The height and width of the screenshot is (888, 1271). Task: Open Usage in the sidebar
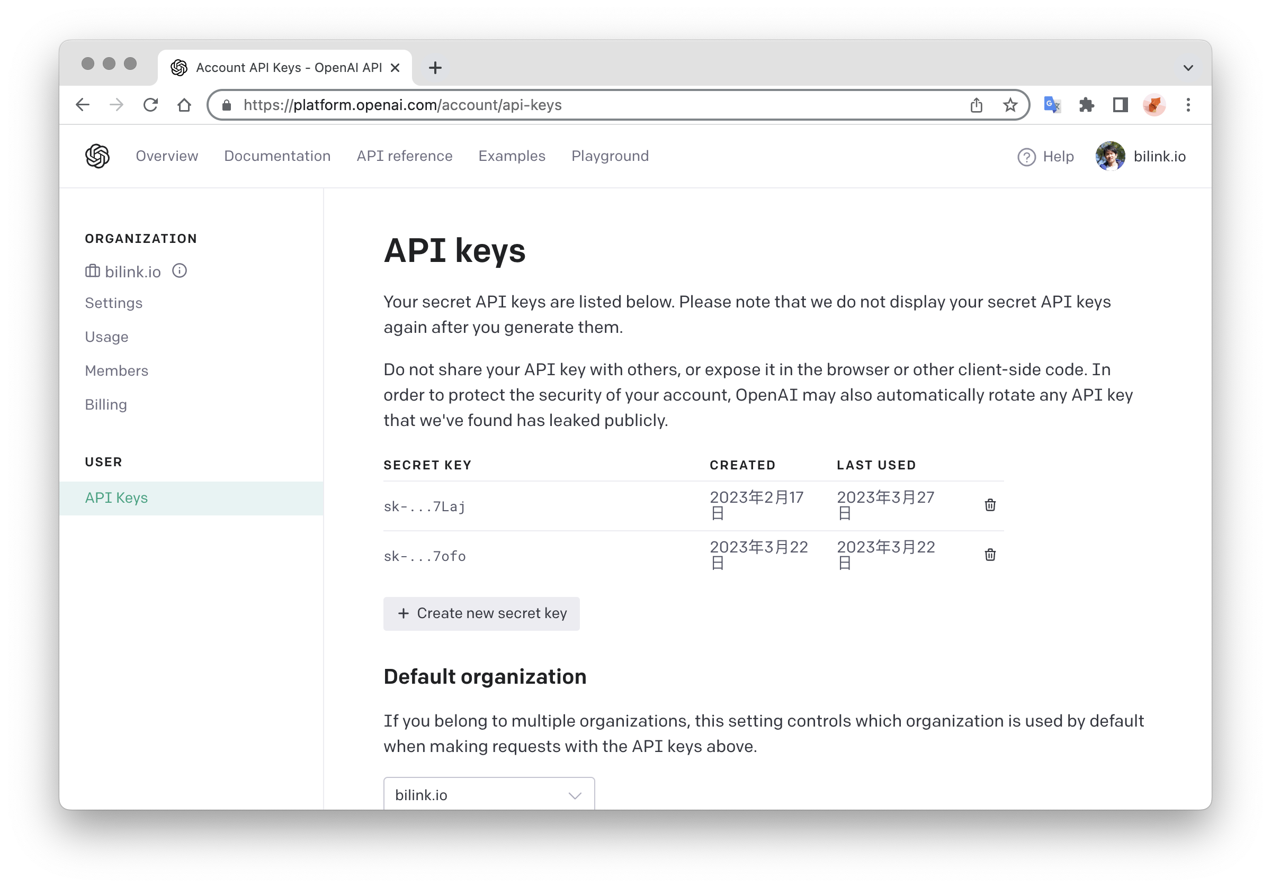coord(106,337)
